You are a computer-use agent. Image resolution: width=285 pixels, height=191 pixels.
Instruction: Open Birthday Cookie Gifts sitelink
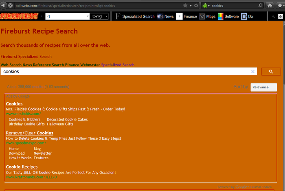(26, 124)
